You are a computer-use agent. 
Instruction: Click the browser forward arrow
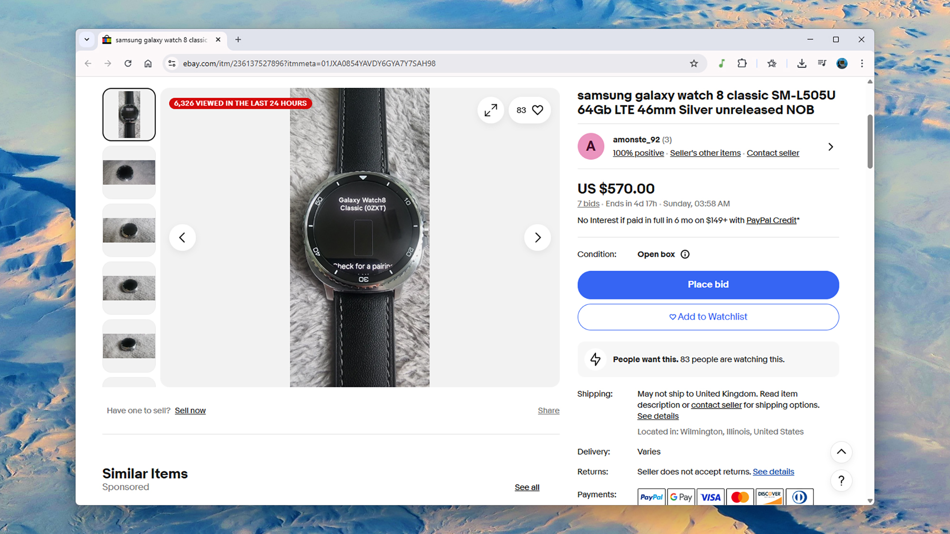click(108, 63)
